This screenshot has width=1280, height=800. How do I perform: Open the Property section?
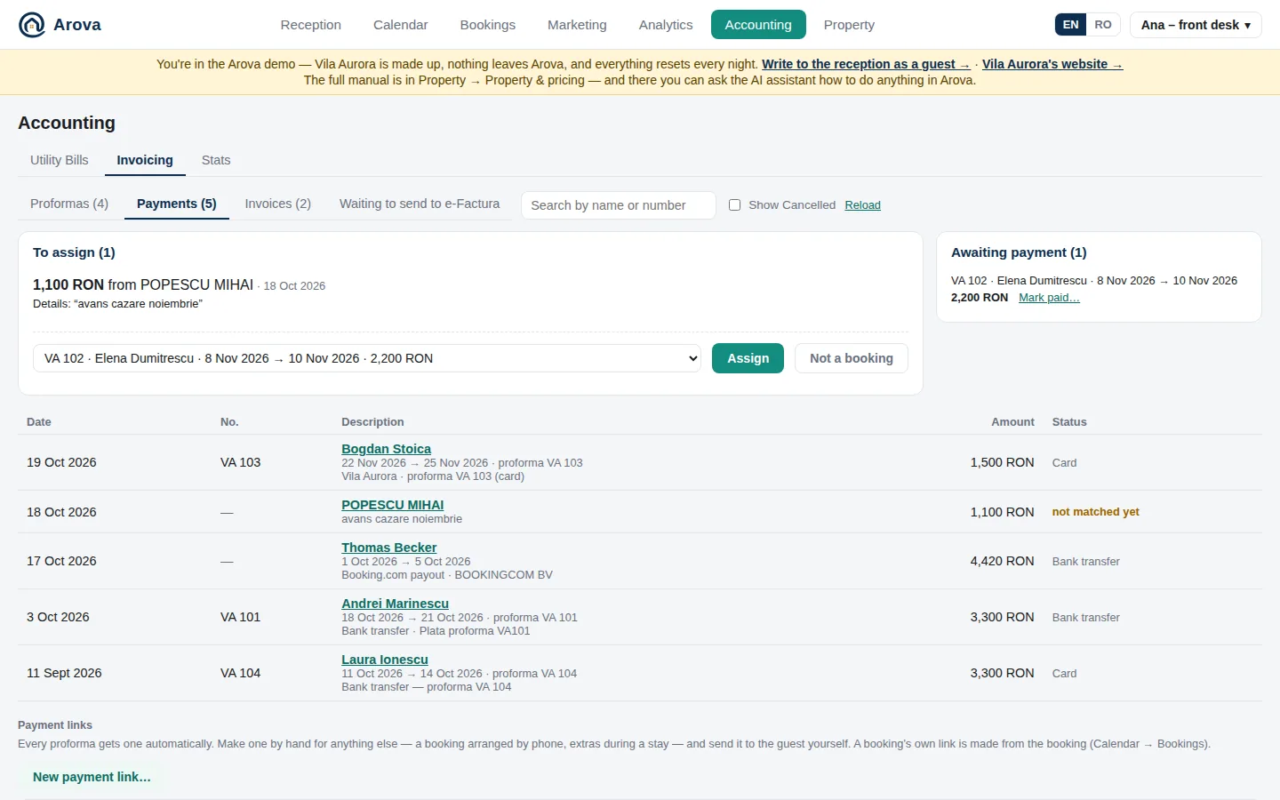(849, 25)
